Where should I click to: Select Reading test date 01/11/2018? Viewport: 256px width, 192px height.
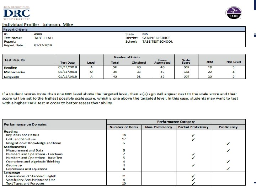point(68,67)
